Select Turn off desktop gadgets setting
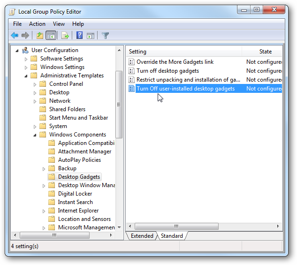The image size is (297, 265). point(168,71)
